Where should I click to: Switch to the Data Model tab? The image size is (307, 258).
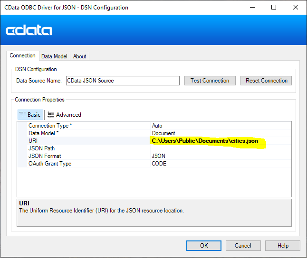point(54,56)
